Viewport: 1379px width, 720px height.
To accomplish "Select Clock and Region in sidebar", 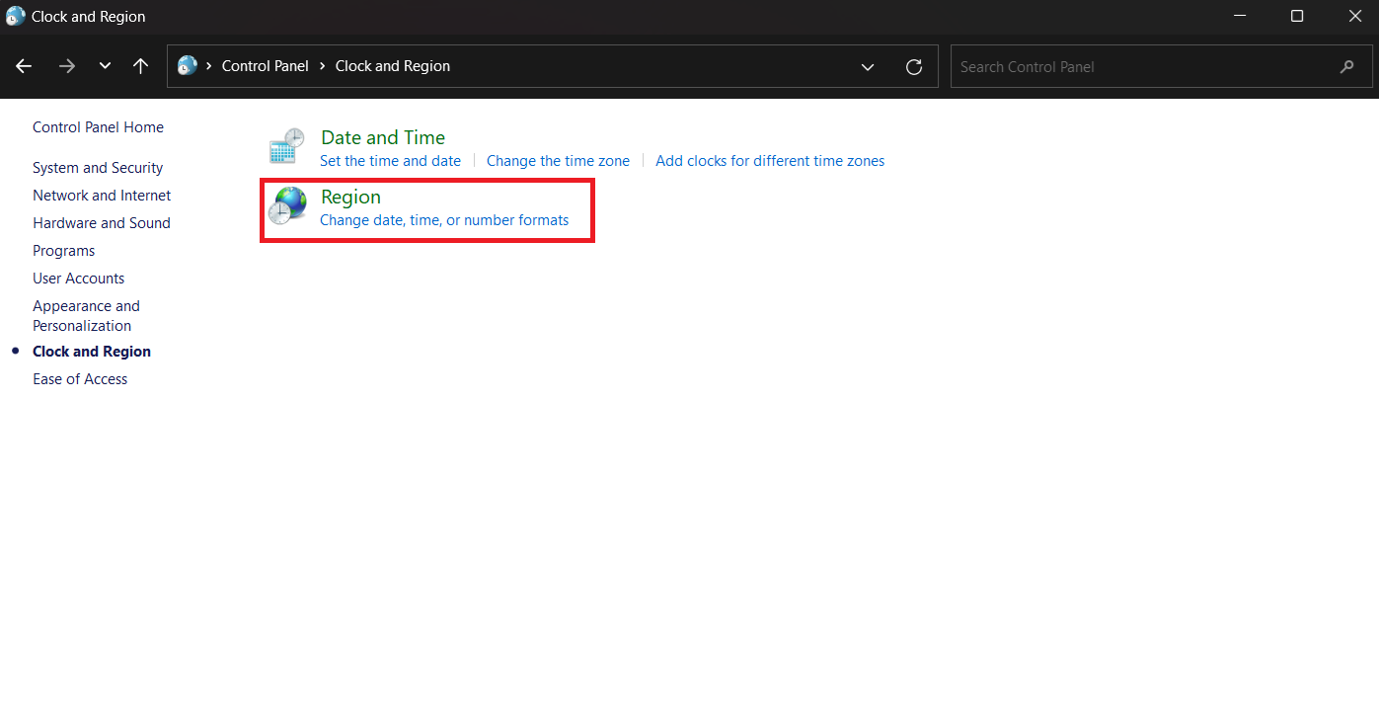I will pyautogui.click(x=92, y=352).
